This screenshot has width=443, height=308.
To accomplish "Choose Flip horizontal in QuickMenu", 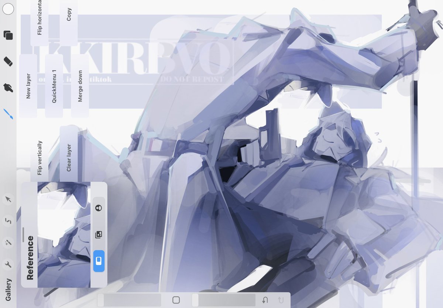I will click(x=40, y=22).
